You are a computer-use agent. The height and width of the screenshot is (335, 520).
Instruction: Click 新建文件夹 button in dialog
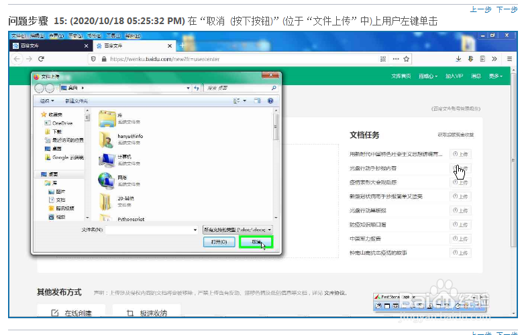pyautogui.click(x=76, y=100)
